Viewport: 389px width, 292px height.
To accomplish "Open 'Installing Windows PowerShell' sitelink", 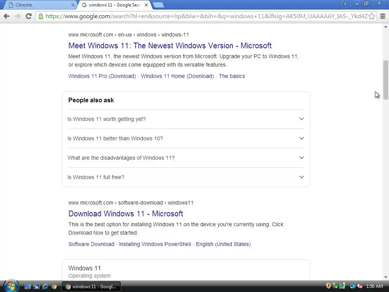I will click(x=155, y=244).
